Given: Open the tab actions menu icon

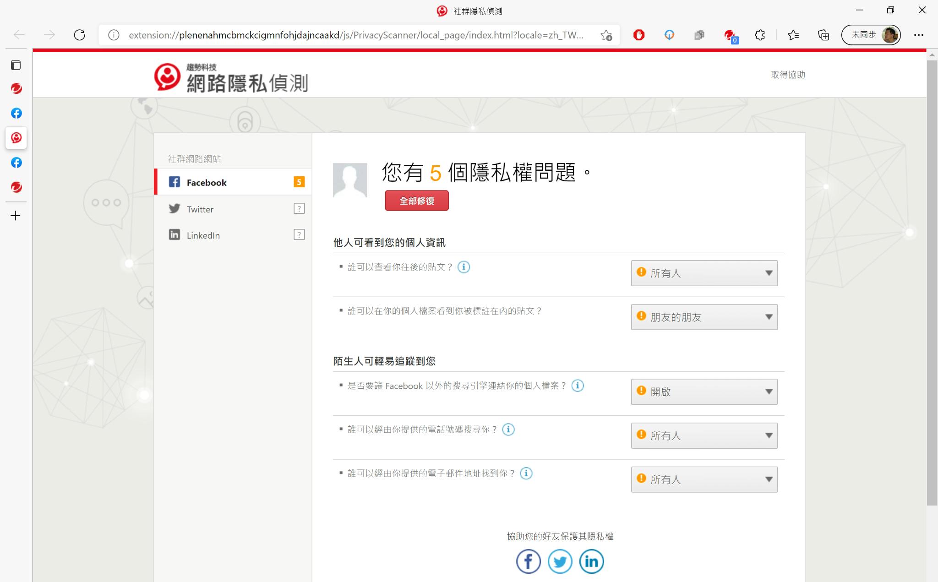Looking at the screenshot, I should point(16,65).
